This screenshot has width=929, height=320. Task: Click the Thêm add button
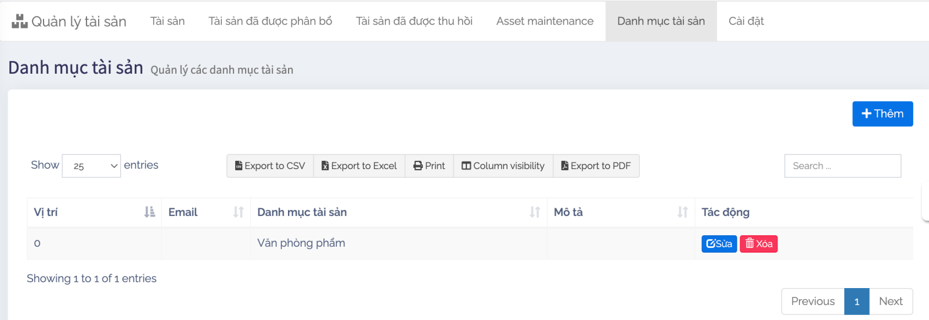pyautogui.click(x=882, y=114)
